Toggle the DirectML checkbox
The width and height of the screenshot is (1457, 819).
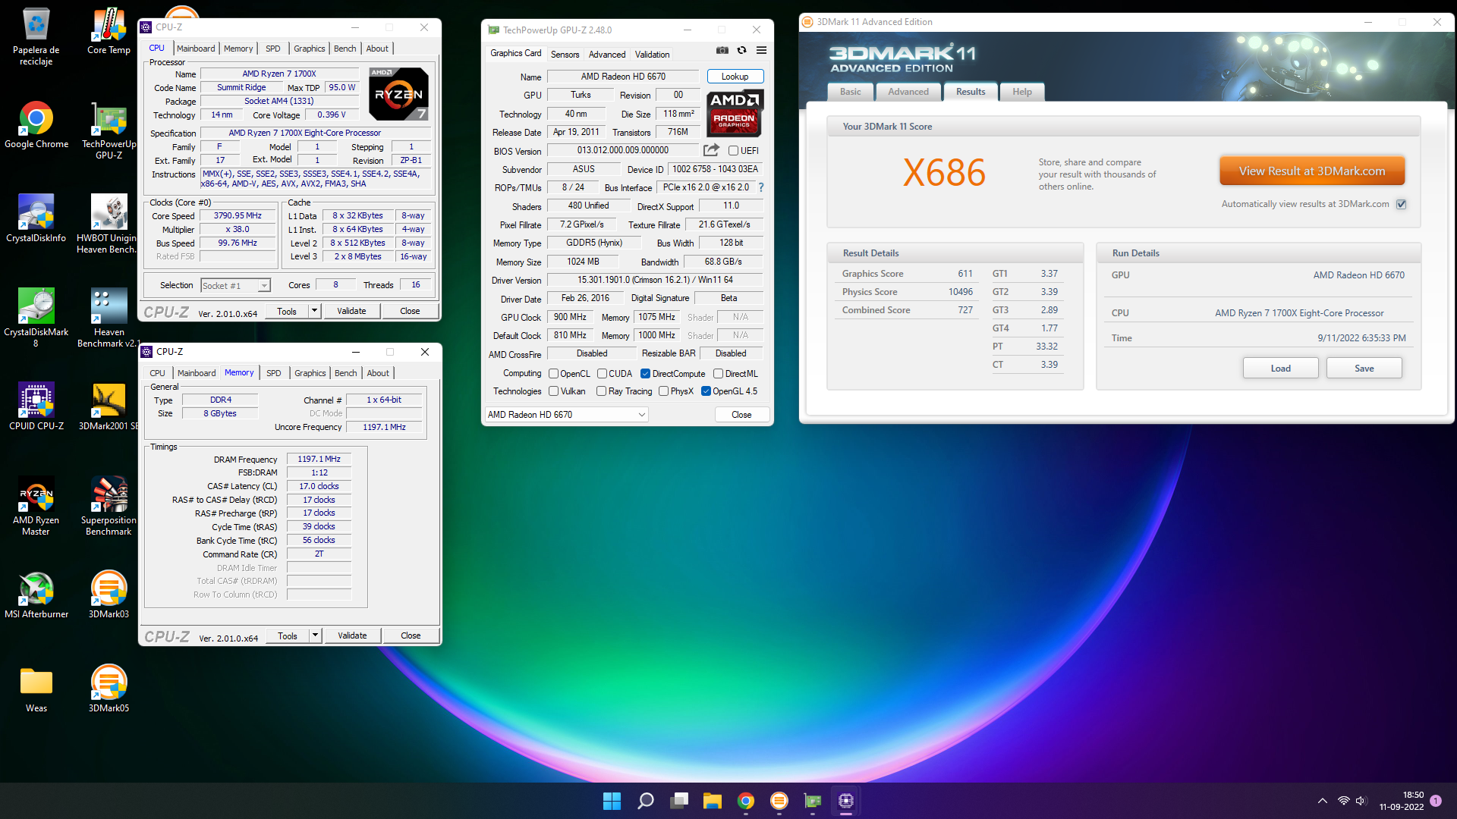coord(718,374)
